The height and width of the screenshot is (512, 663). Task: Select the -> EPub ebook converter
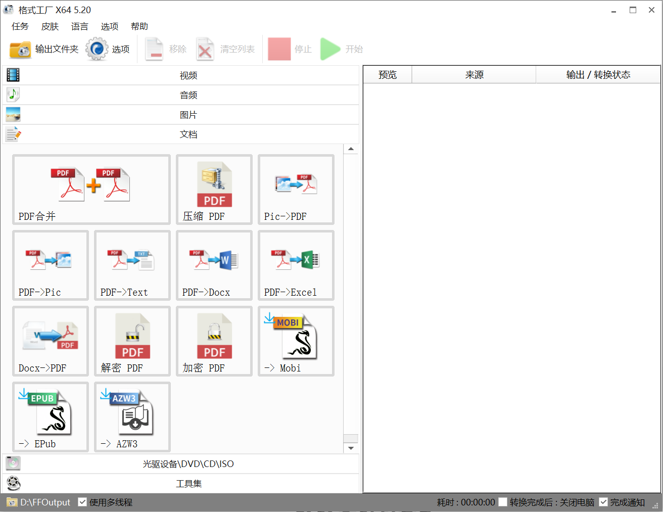pos(51,417)
